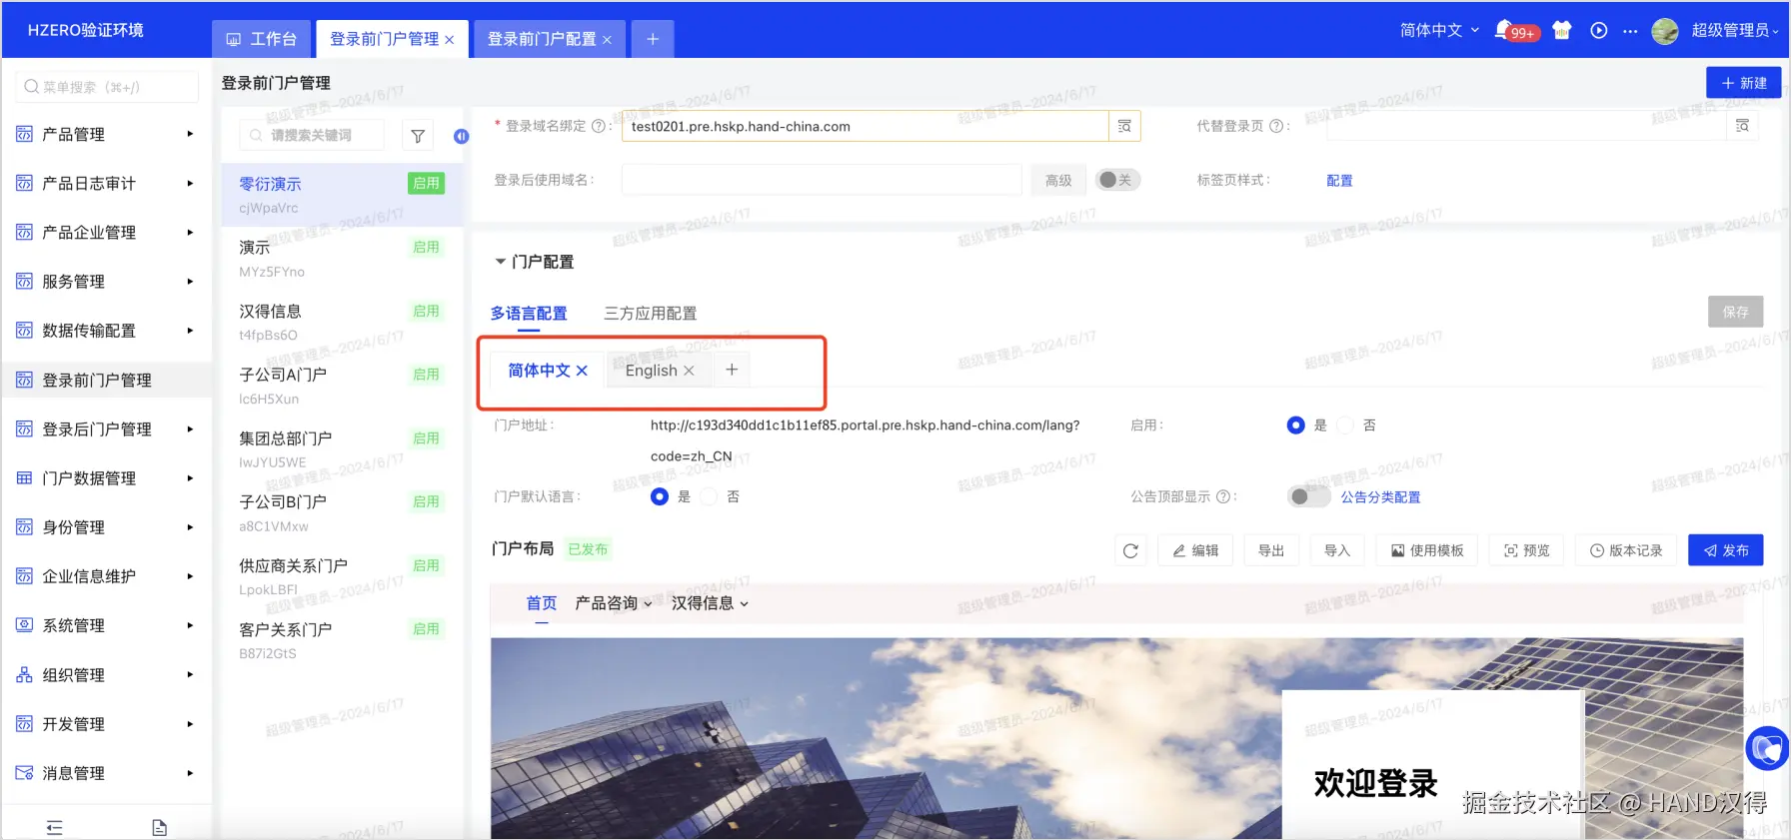
Task: Click the 产品管理 sidebar icon
Action: tap(24, 134)
